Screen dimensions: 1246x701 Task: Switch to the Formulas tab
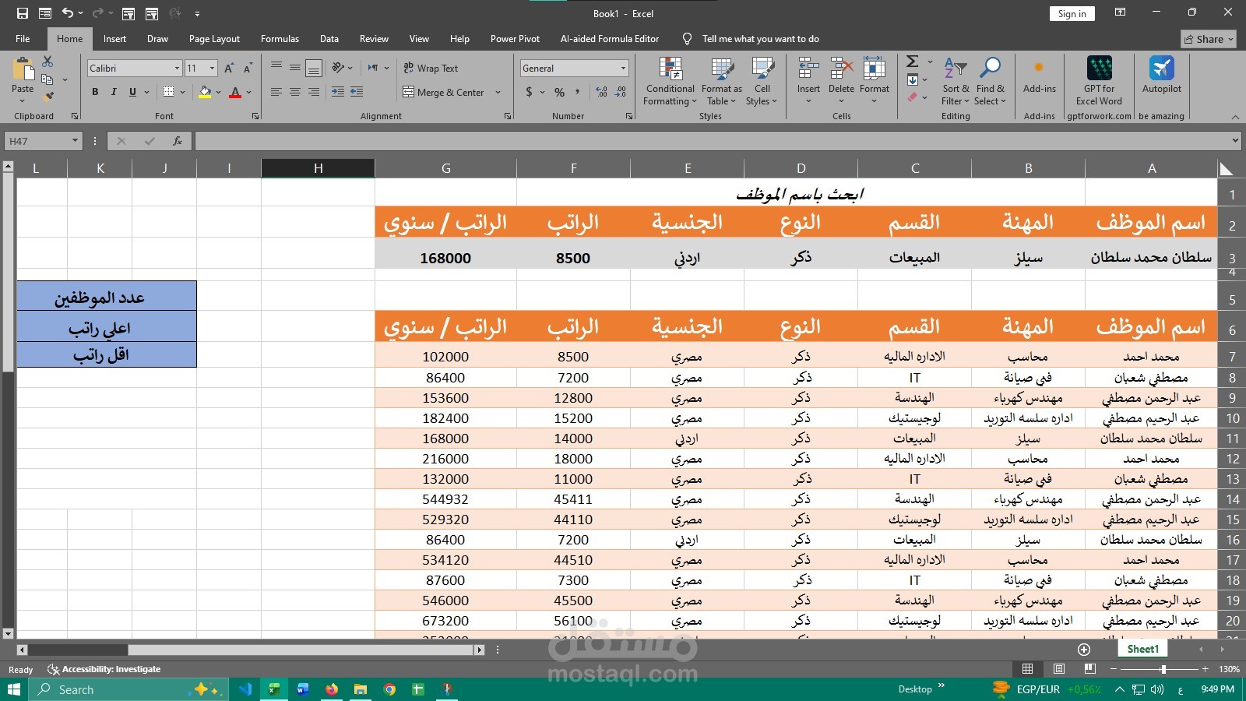(280, 39)
